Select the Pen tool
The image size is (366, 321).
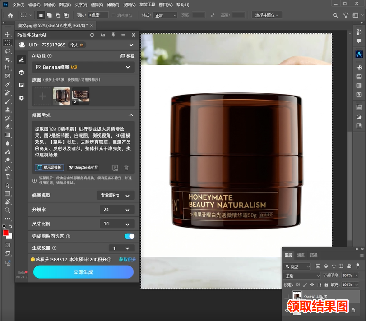(x=8, y=169)
